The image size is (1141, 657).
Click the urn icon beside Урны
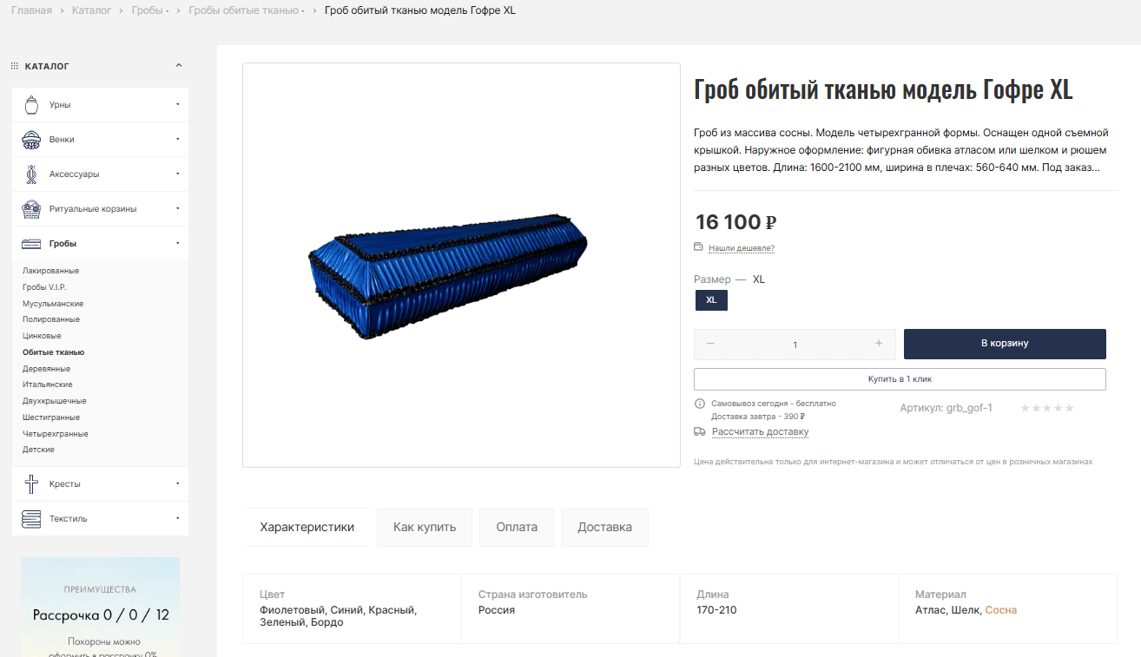31,105
